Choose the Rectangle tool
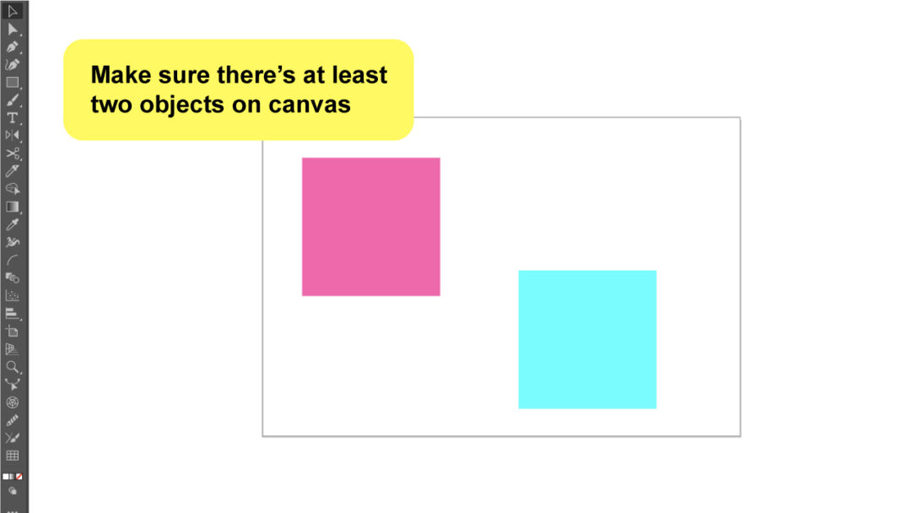 click(12, 83)
